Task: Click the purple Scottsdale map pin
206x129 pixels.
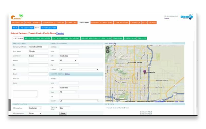Action: [145, 72]
